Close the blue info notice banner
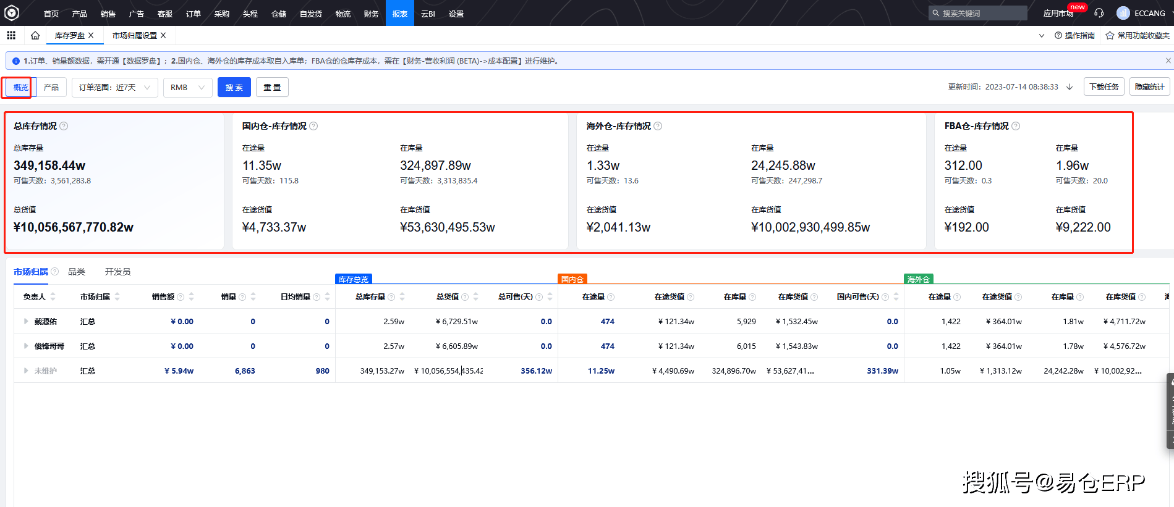 point(1168,61)
